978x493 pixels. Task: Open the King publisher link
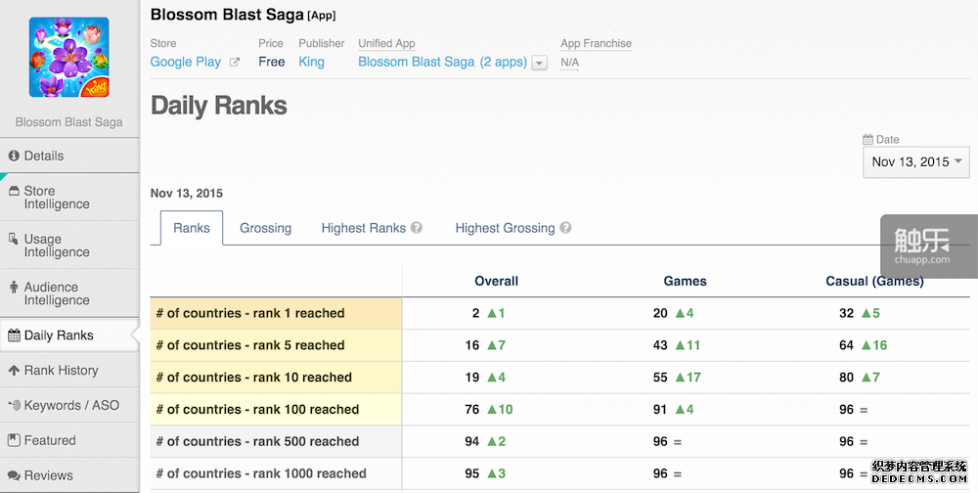click(311, 62)
